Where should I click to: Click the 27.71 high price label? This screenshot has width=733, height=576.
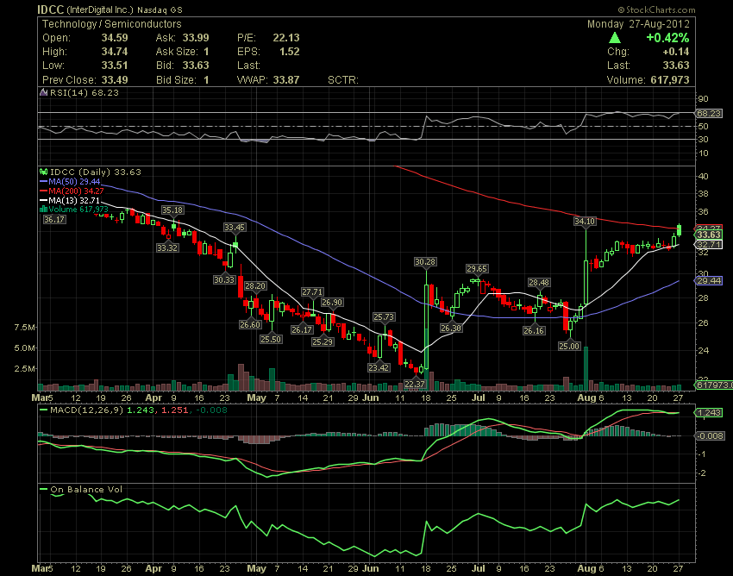312,291
